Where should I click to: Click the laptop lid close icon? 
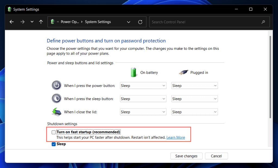point(56,112)
